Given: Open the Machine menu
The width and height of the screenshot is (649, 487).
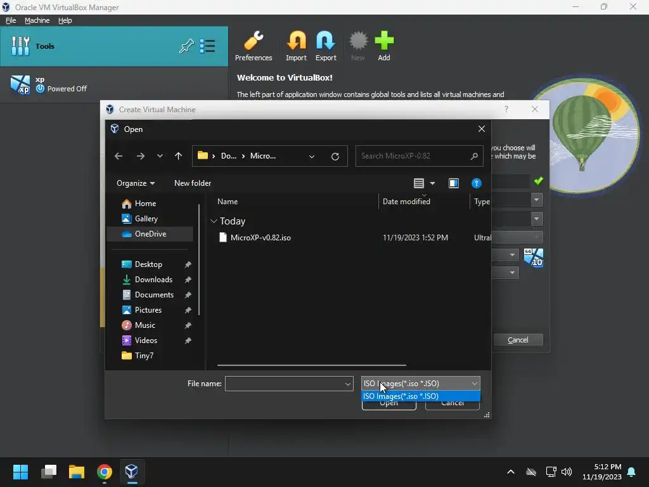Looking at the screenshot, I should coord(37,20).
